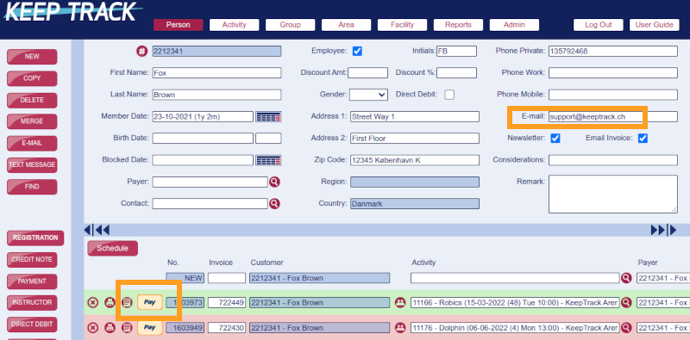This screenshot has height=340, width=690.
Task: Open the Admin tab
Action: (x=514, y=25)
